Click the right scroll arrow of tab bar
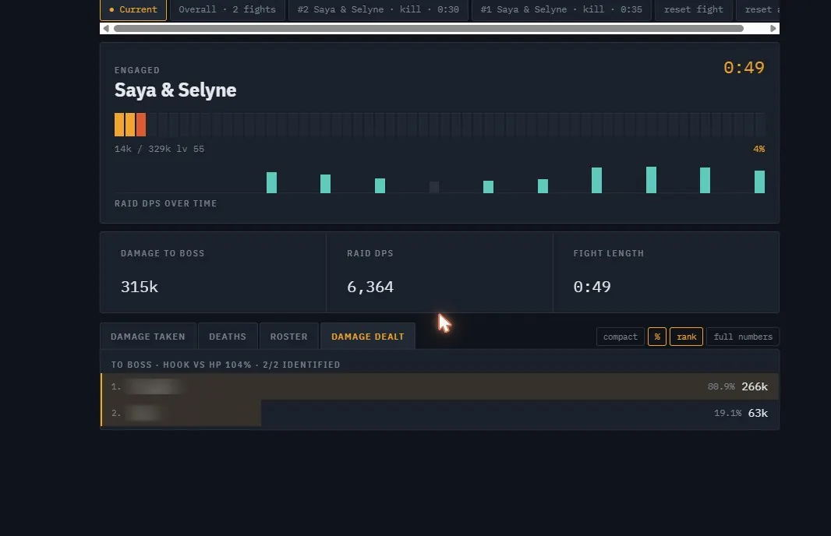831x536 pixels. coord(773,29)
